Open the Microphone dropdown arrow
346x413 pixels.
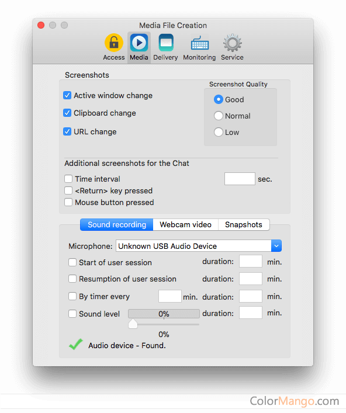coord(276,246)
